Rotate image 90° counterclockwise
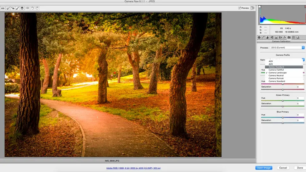Image resolution: width=306 pixels, height=172 pixels. (x=32, y=8)
